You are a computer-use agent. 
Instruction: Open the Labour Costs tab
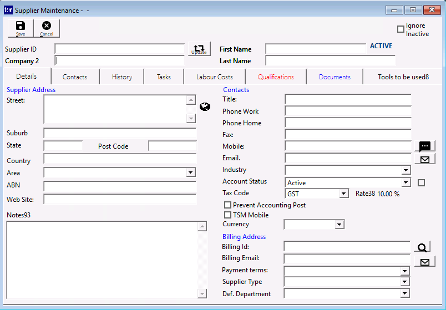[x=215, y=77]
